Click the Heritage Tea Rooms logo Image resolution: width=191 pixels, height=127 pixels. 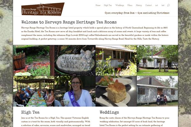(x=43, y=9)
